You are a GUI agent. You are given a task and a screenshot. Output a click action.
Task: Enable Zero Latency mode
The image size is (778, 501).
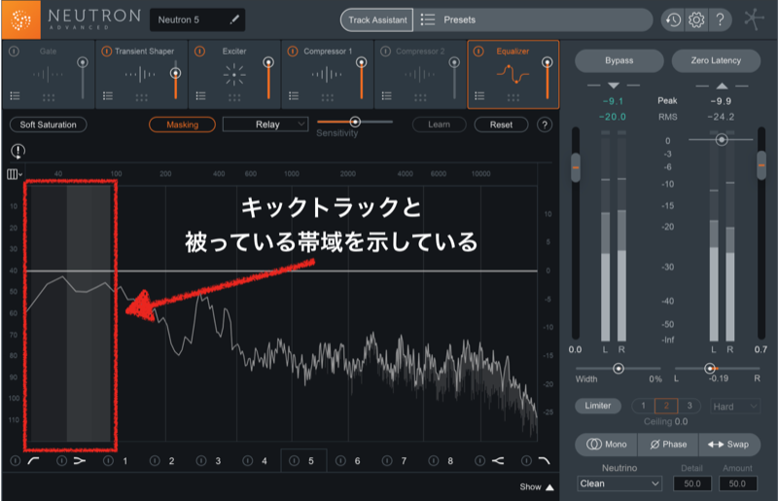pos(716,60)
